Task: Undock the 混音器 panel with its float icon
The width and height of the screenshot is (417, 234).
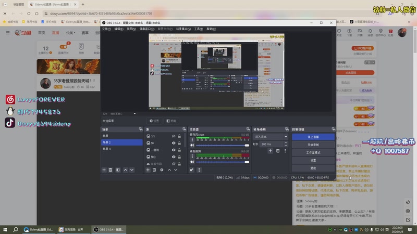Action: point(248,129)
